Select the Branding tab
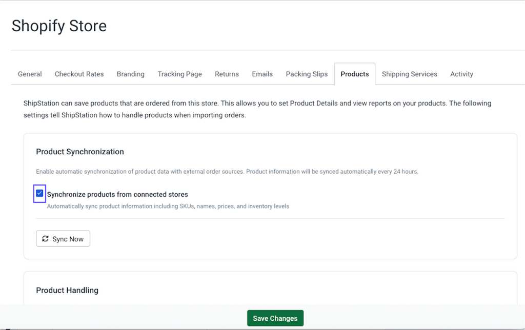This screenshot has height=330, width=525. click(130, 74)
